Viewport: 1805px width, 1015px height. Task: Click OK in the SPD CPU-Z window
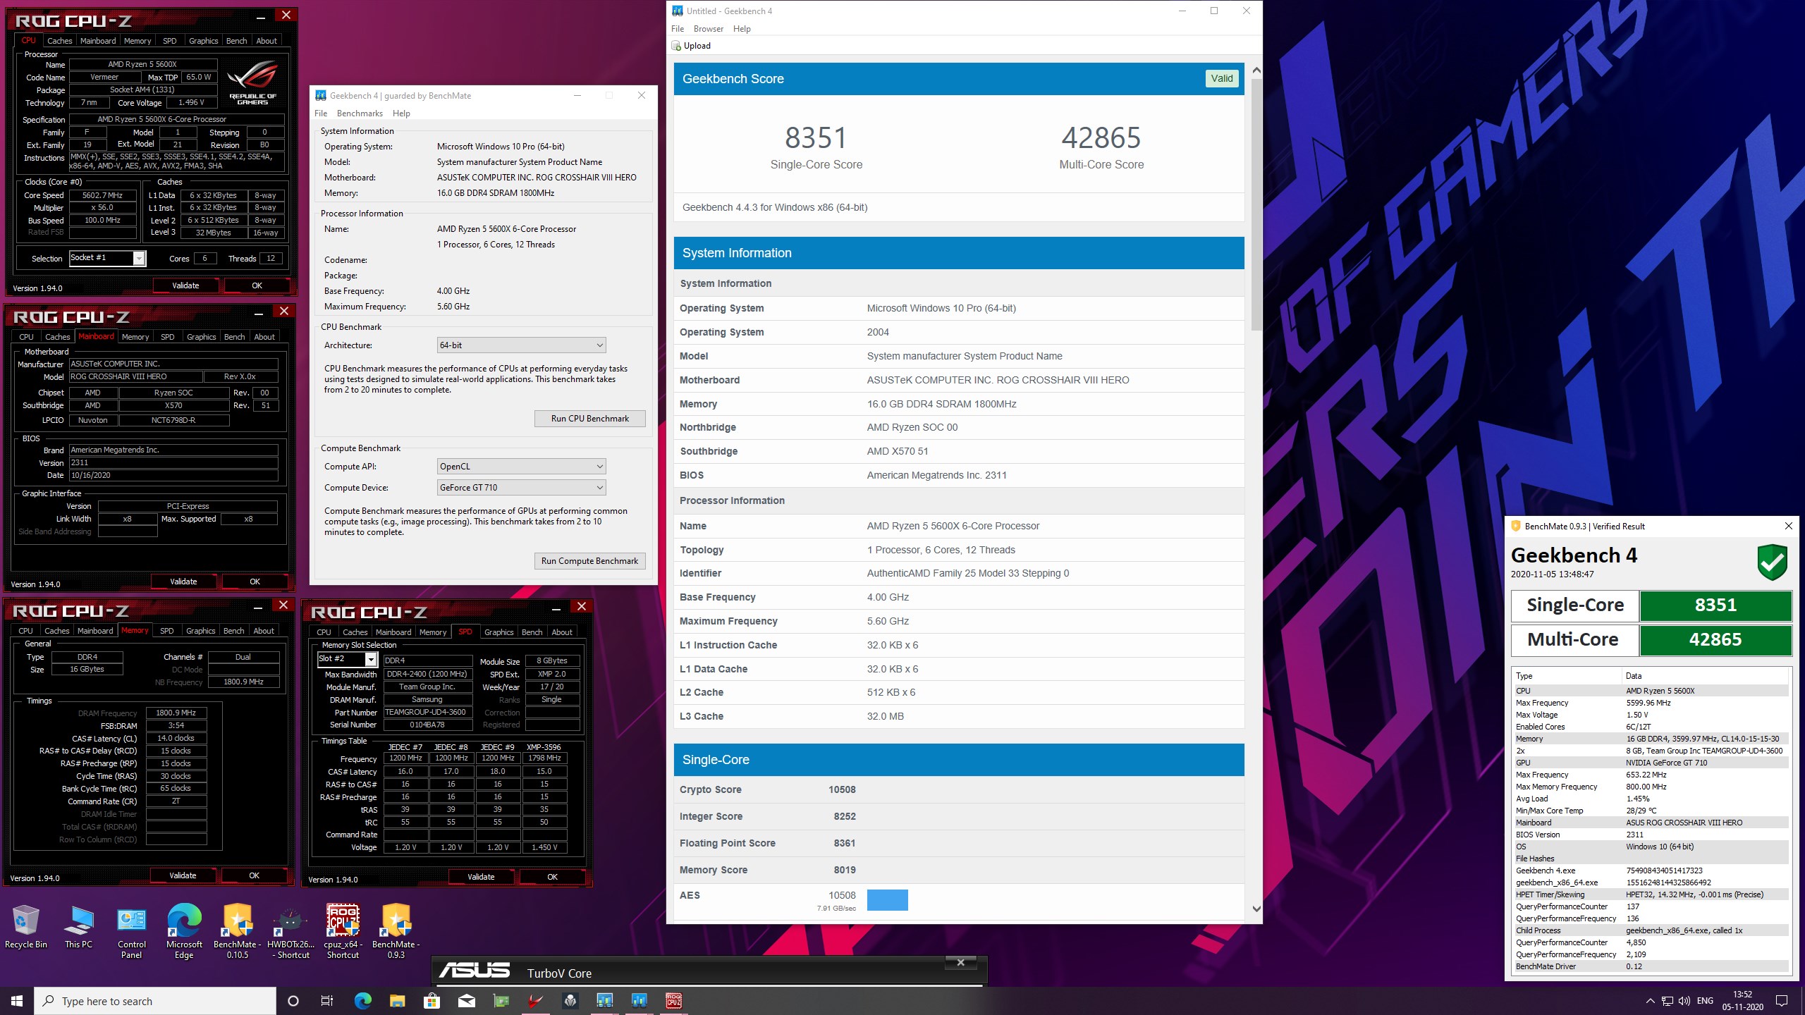coord(552,877)
